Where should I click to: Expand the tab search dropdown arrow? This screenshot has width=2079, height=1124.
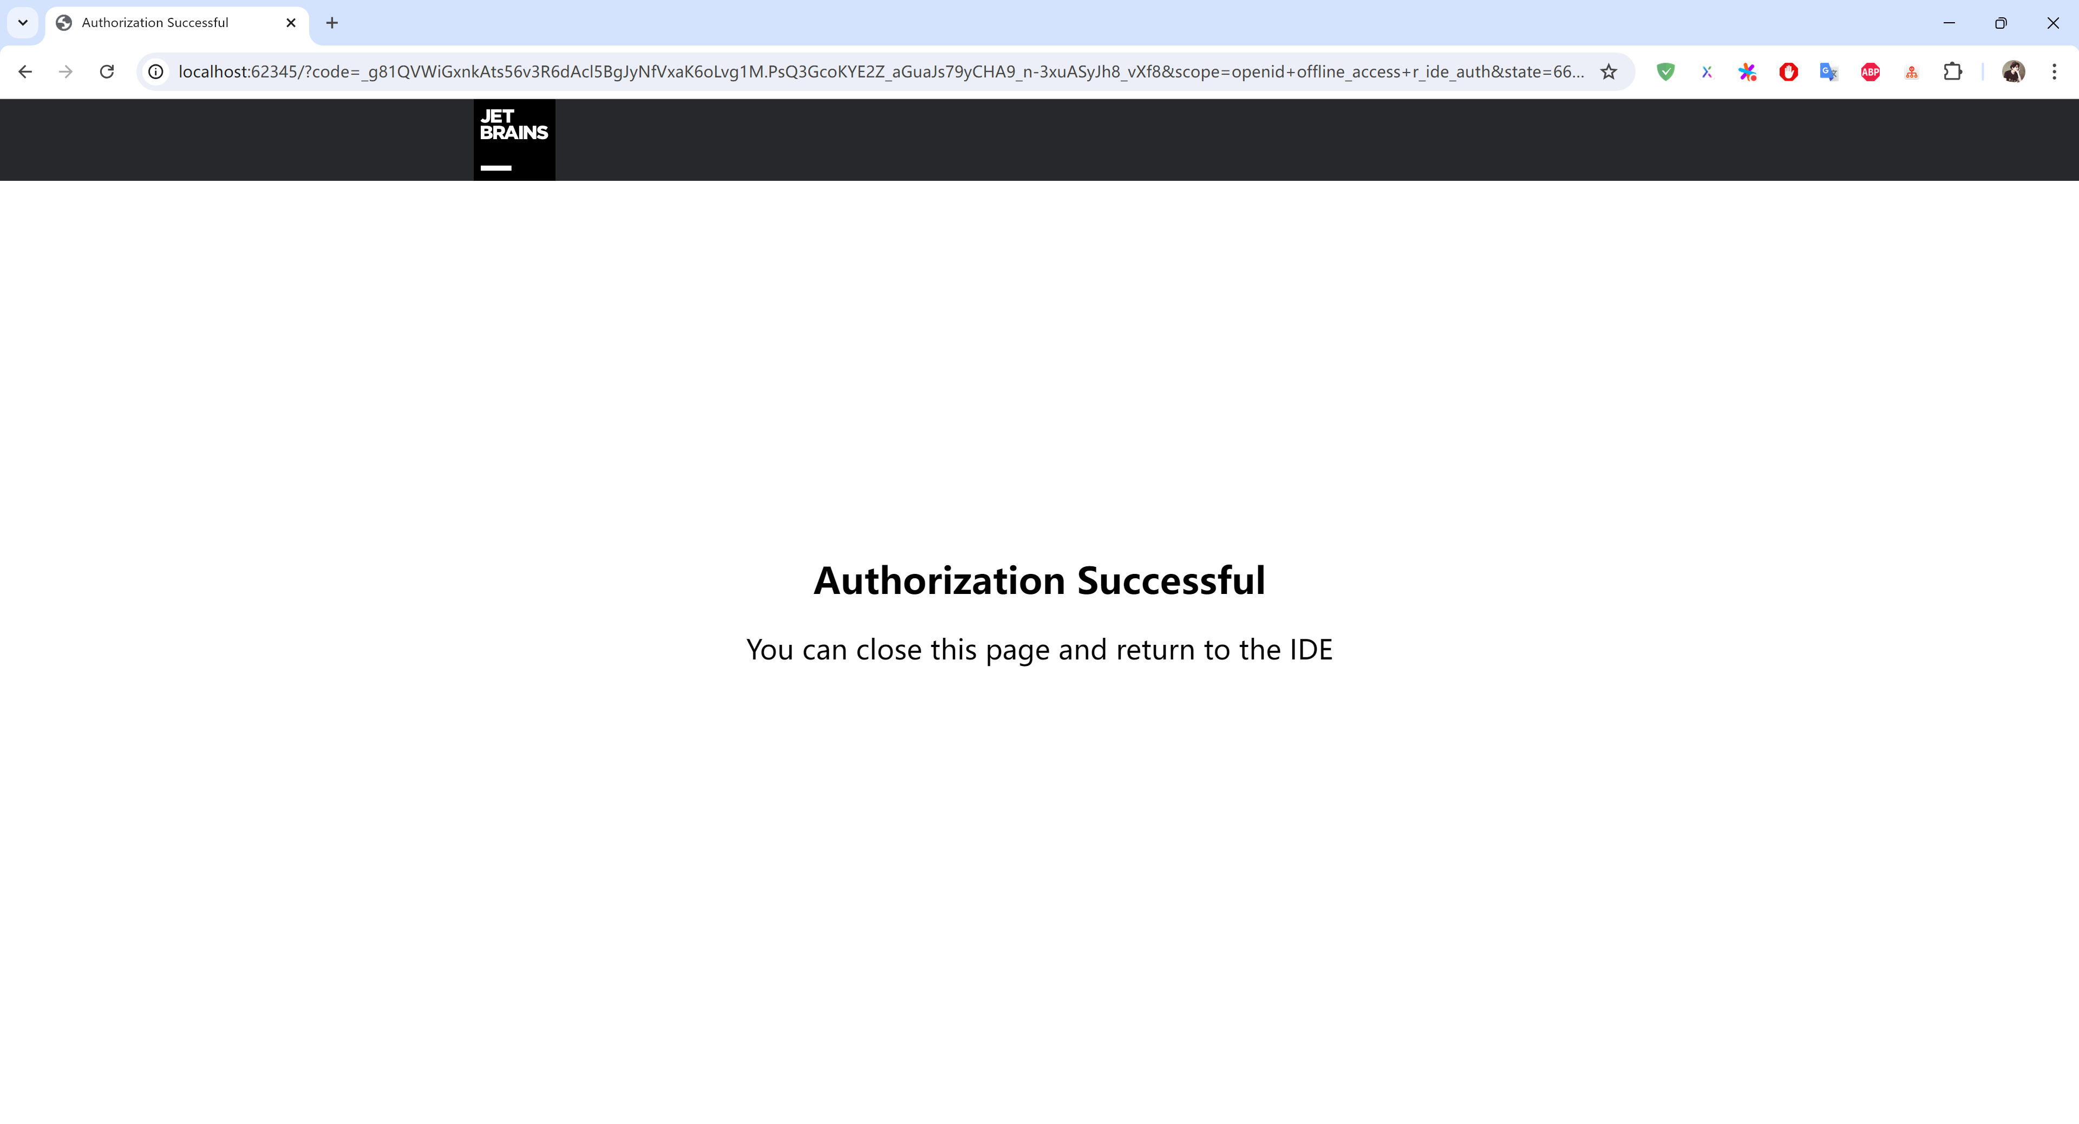pyautogui.click(x=23, y=23)
